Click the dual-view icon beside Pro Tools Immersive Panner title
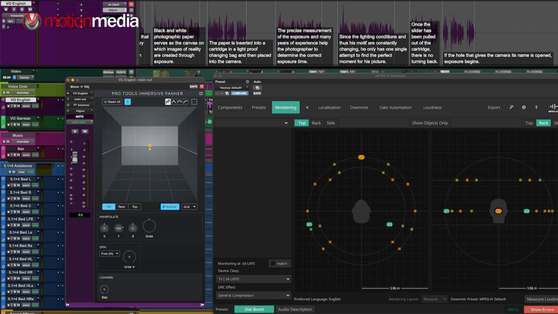The width and height of the screenshot is (558, 314). (201, 93)
